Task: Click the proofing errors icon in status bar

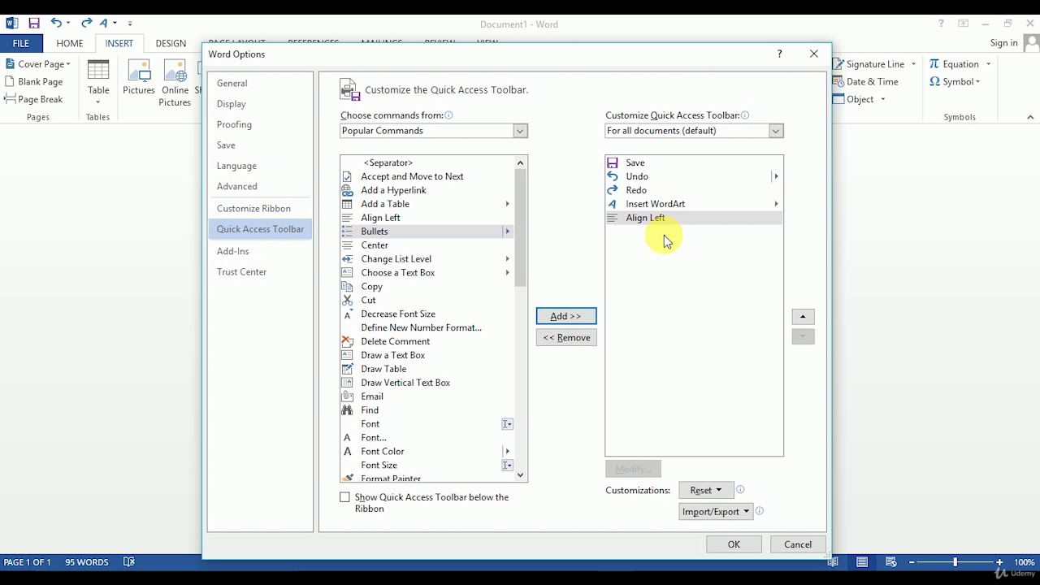Action: click(128, 562)
